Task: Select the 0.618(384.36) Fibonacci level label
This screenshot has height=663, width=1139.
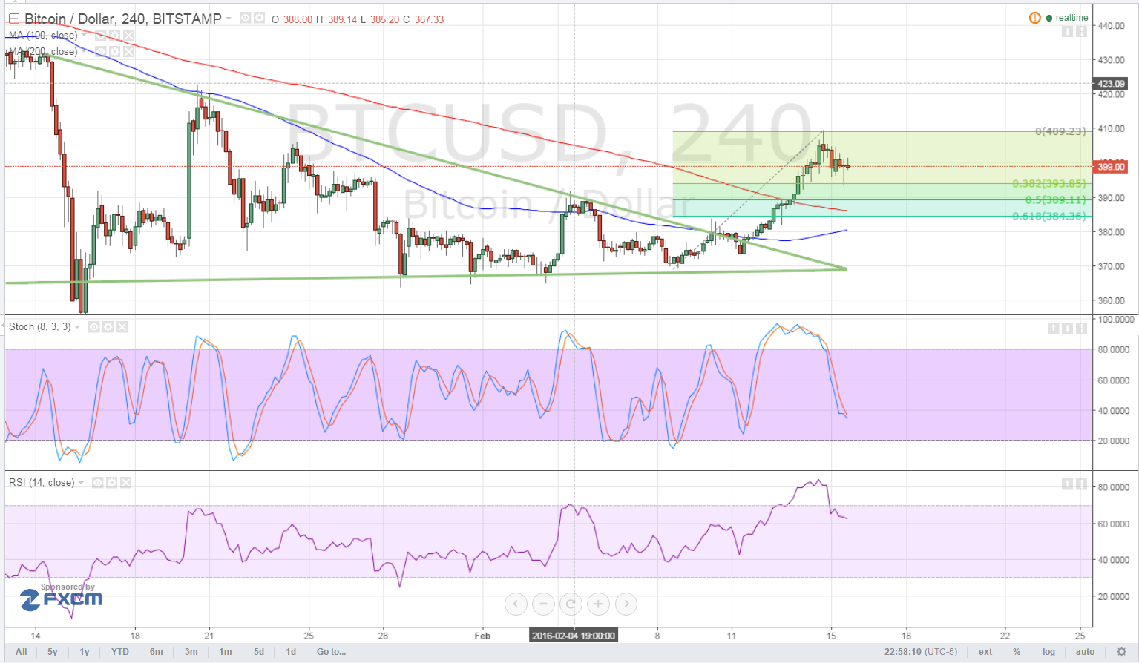Action: click(x=1049, y=217)
